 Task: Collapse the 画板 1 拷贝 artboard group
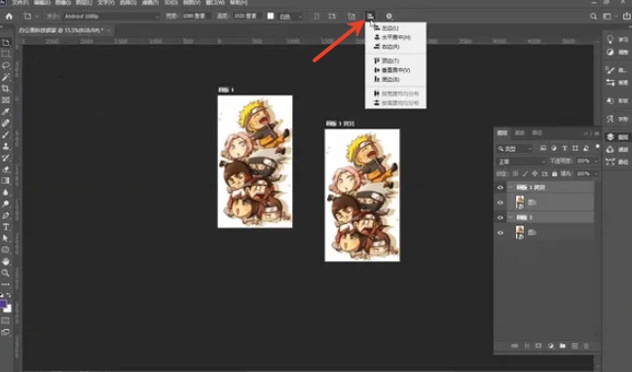(510, 187)
